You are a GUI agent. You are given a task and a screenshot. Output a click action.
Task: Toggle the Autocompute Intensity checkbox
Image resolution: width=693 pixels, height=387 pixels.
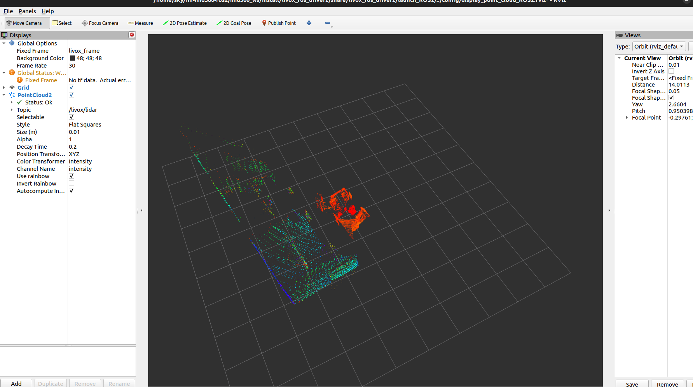(x=72, y=191)
